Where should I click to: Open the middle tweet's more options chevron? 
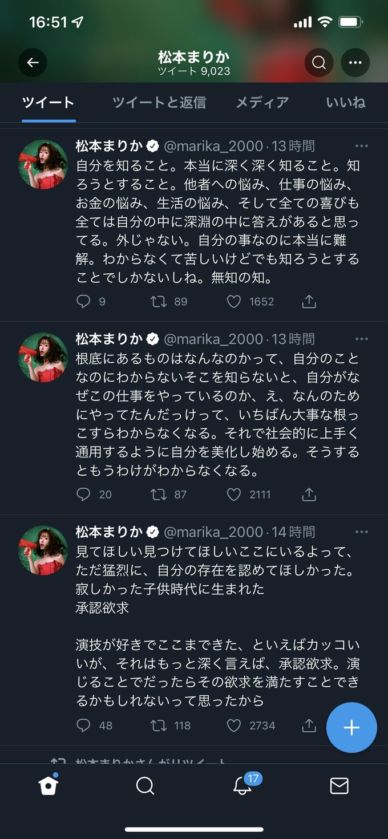(x=361, y=338)
